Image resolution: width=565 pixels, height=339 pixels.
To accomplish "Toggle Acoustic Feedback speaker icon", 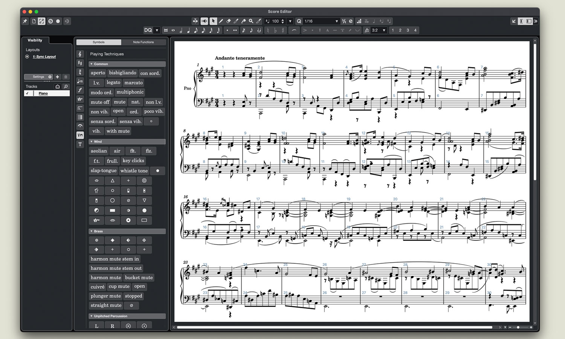I will 204,21.
